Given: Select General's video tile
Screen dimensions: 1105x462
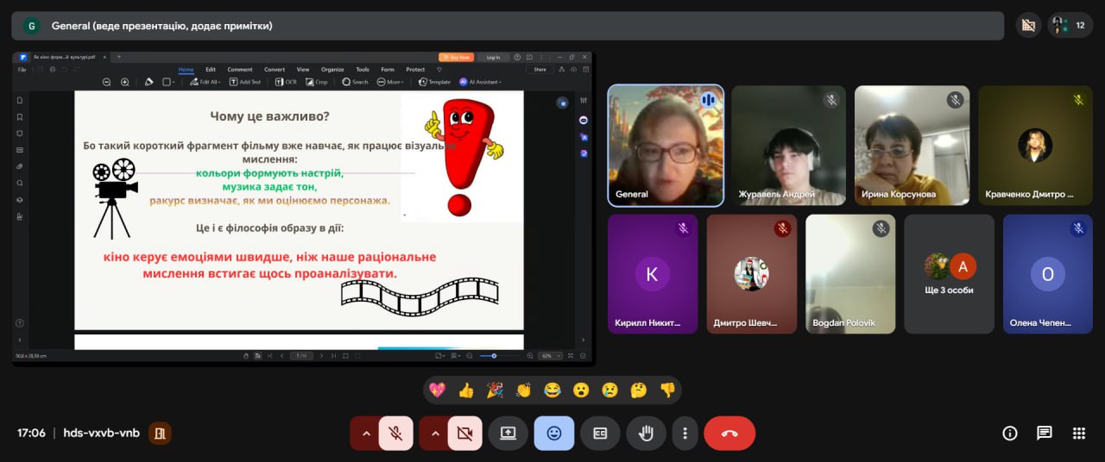Looking at the screenshot, I should (x=666, y=145).
